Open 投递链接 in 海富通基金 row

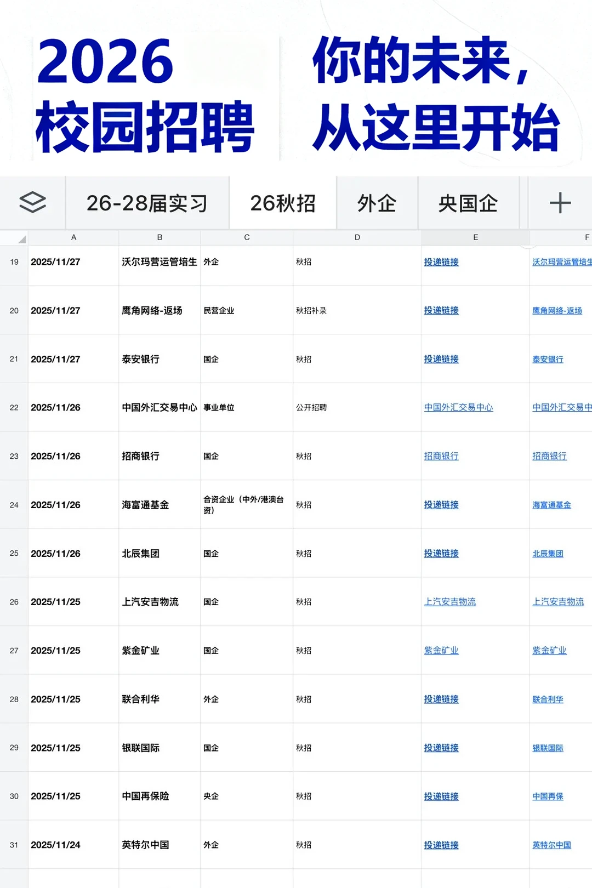click(441, 505)
